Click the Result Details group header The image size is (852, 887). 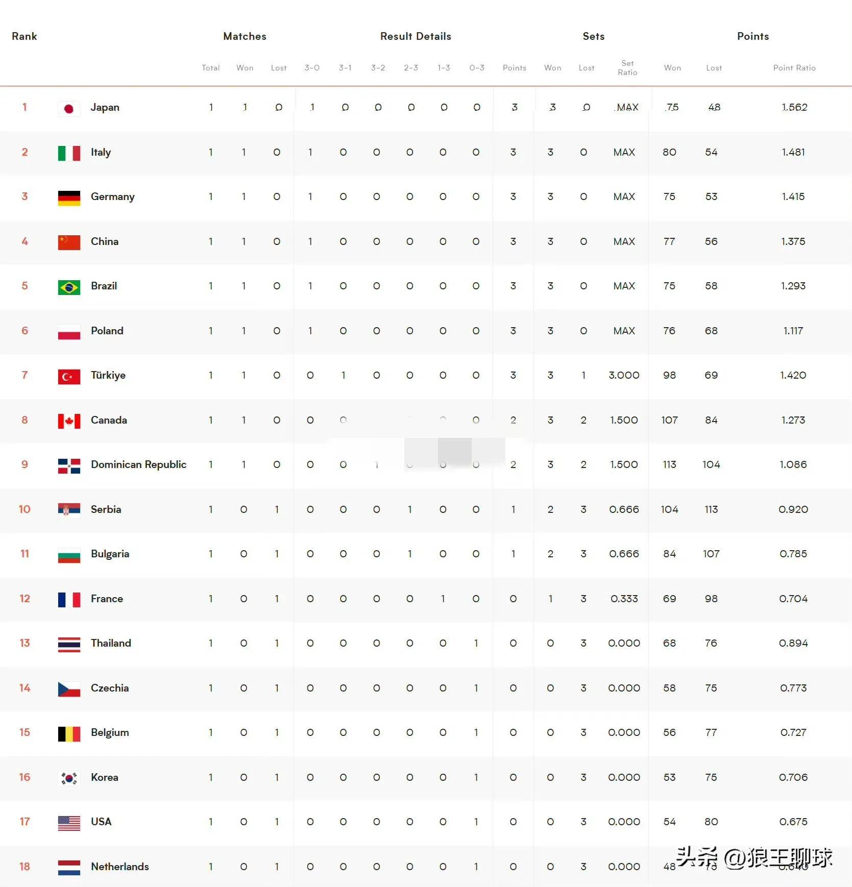tap(416, 36)
